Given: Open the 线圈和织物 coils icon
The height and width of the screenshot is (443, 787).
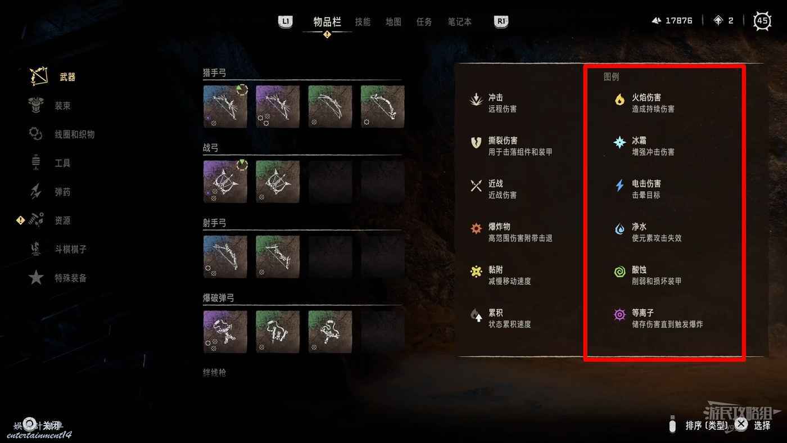Looking at the screenshot, I should (35, 134).
